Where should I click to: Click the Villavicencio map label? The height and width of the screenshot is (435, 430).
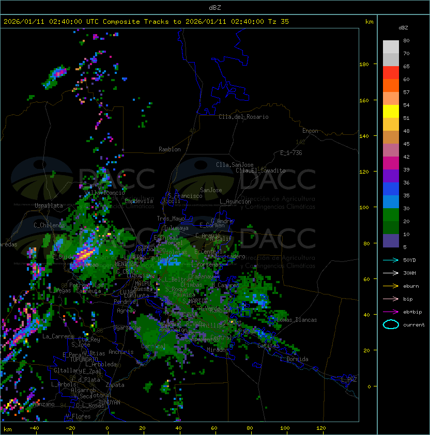click(104, 193)
